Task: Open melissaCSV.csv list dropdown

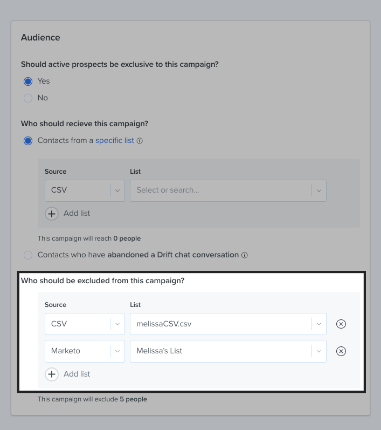Action: [228, 324]
